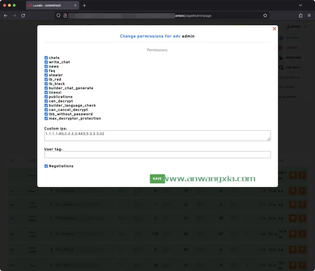Open SOCKET STATUS sidebar item
315x271 pixels.
pos(289,77)
